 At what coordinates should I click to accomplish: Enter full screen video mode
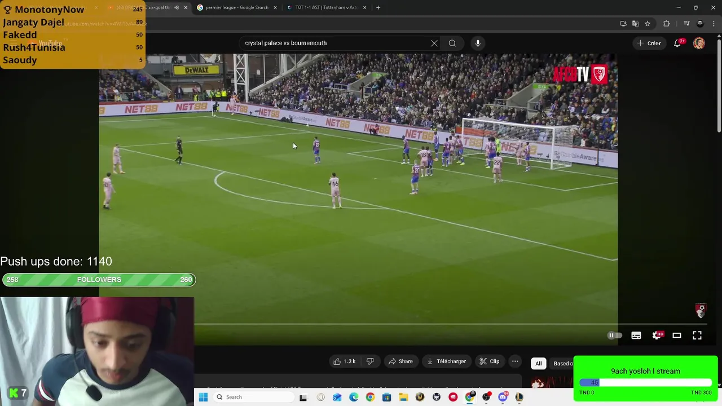pyautogui.click(x=697, y=336)
